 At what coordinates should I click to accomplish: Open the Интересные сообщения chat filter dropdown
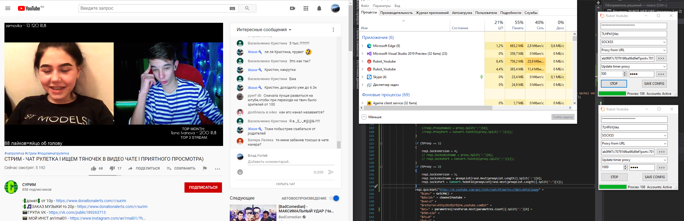pyautogui.click(x=264, y=30)
